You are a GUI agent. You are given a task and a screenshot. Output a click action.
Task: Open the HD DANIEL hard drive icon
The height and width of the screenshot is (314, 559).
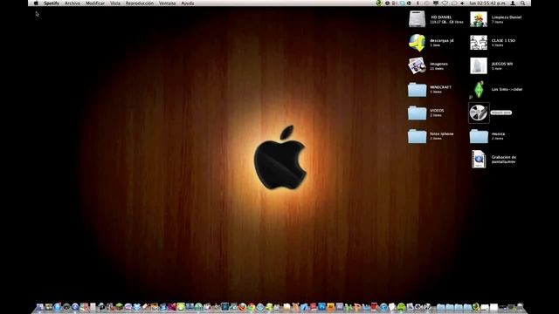click(417, 19)
